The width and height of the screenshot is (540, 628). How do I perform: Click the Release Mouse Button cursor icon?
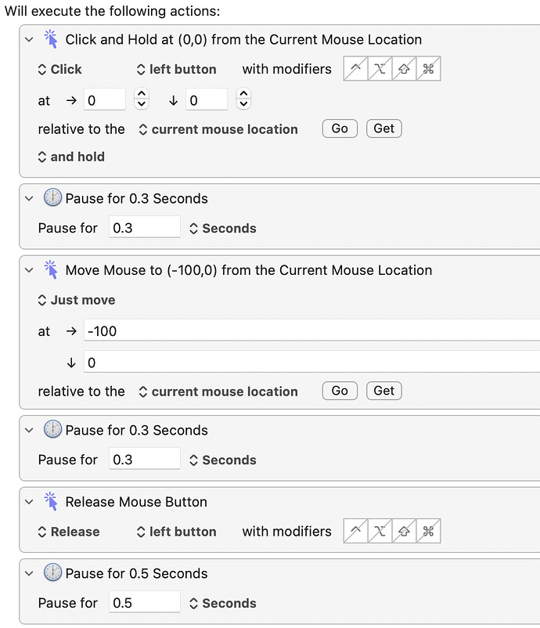52,502
